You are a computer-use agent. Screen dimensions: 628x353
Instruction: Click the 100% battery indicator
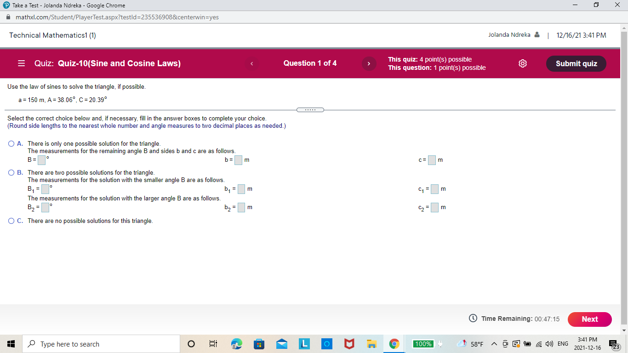pos(422,343)
